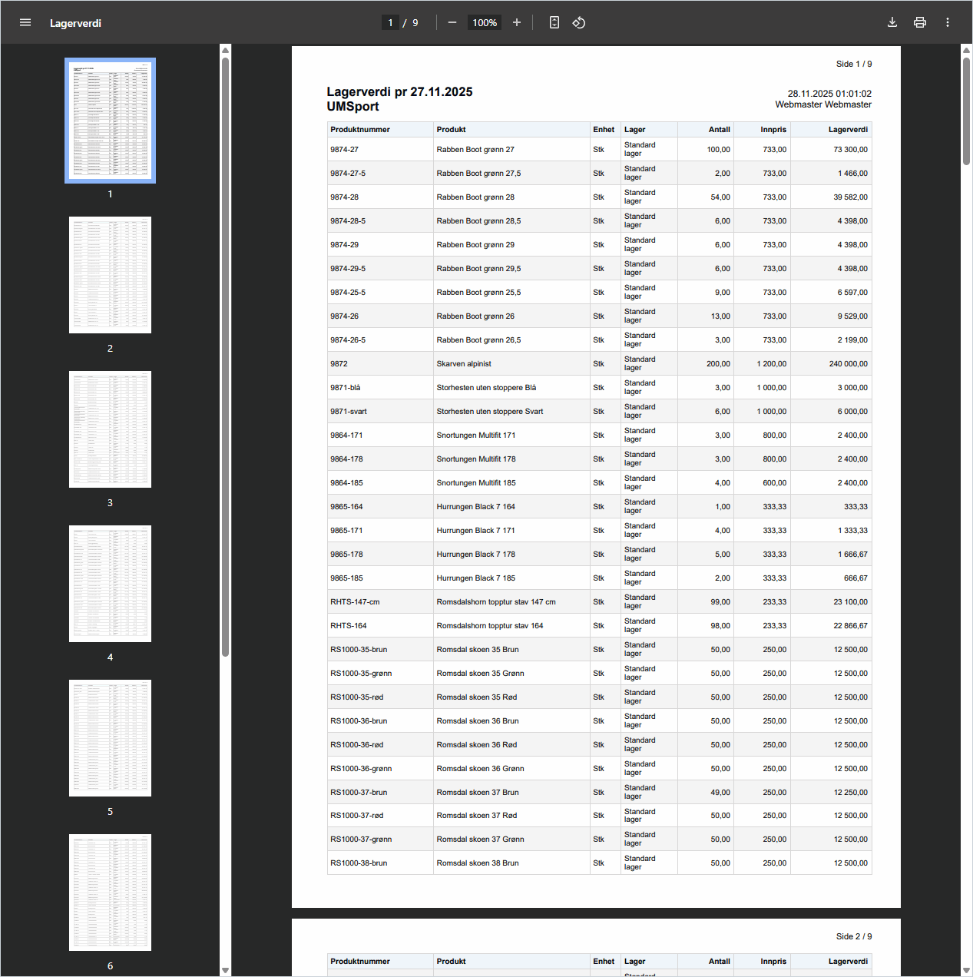Open page 6 thumbnail
The width and height of the screenshot is (973, 977).
coord(110,893)
